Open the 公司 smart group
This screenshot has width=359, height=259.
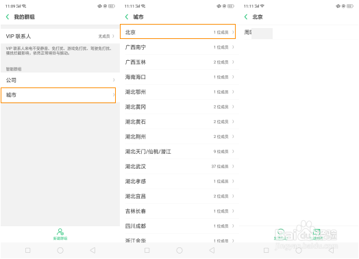pyautogui.click(x=60, y=80)
